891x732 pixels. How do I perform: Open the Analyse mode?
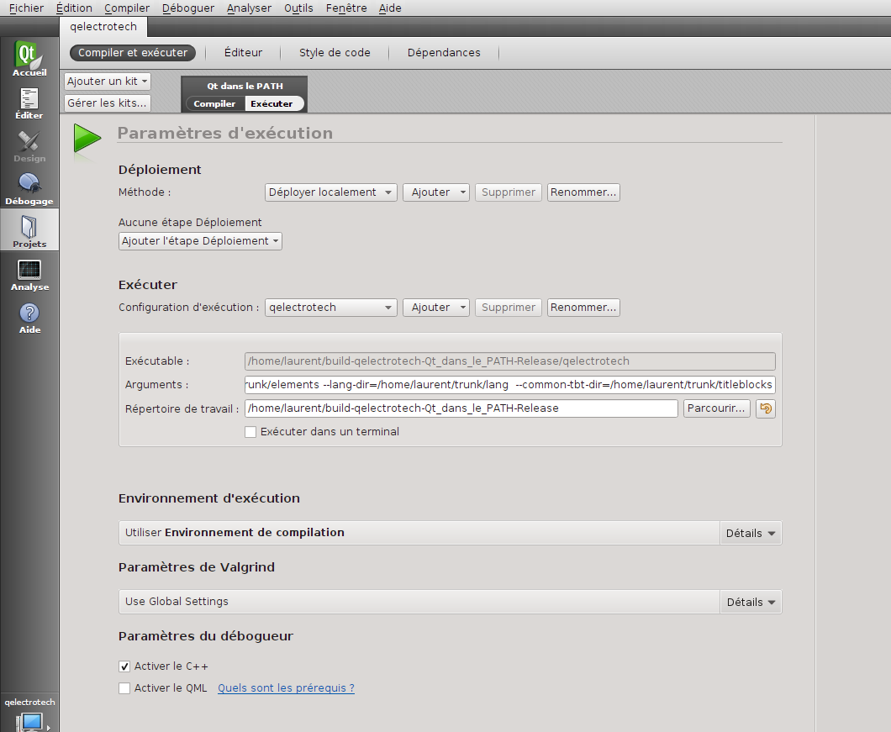pos(29,275)
